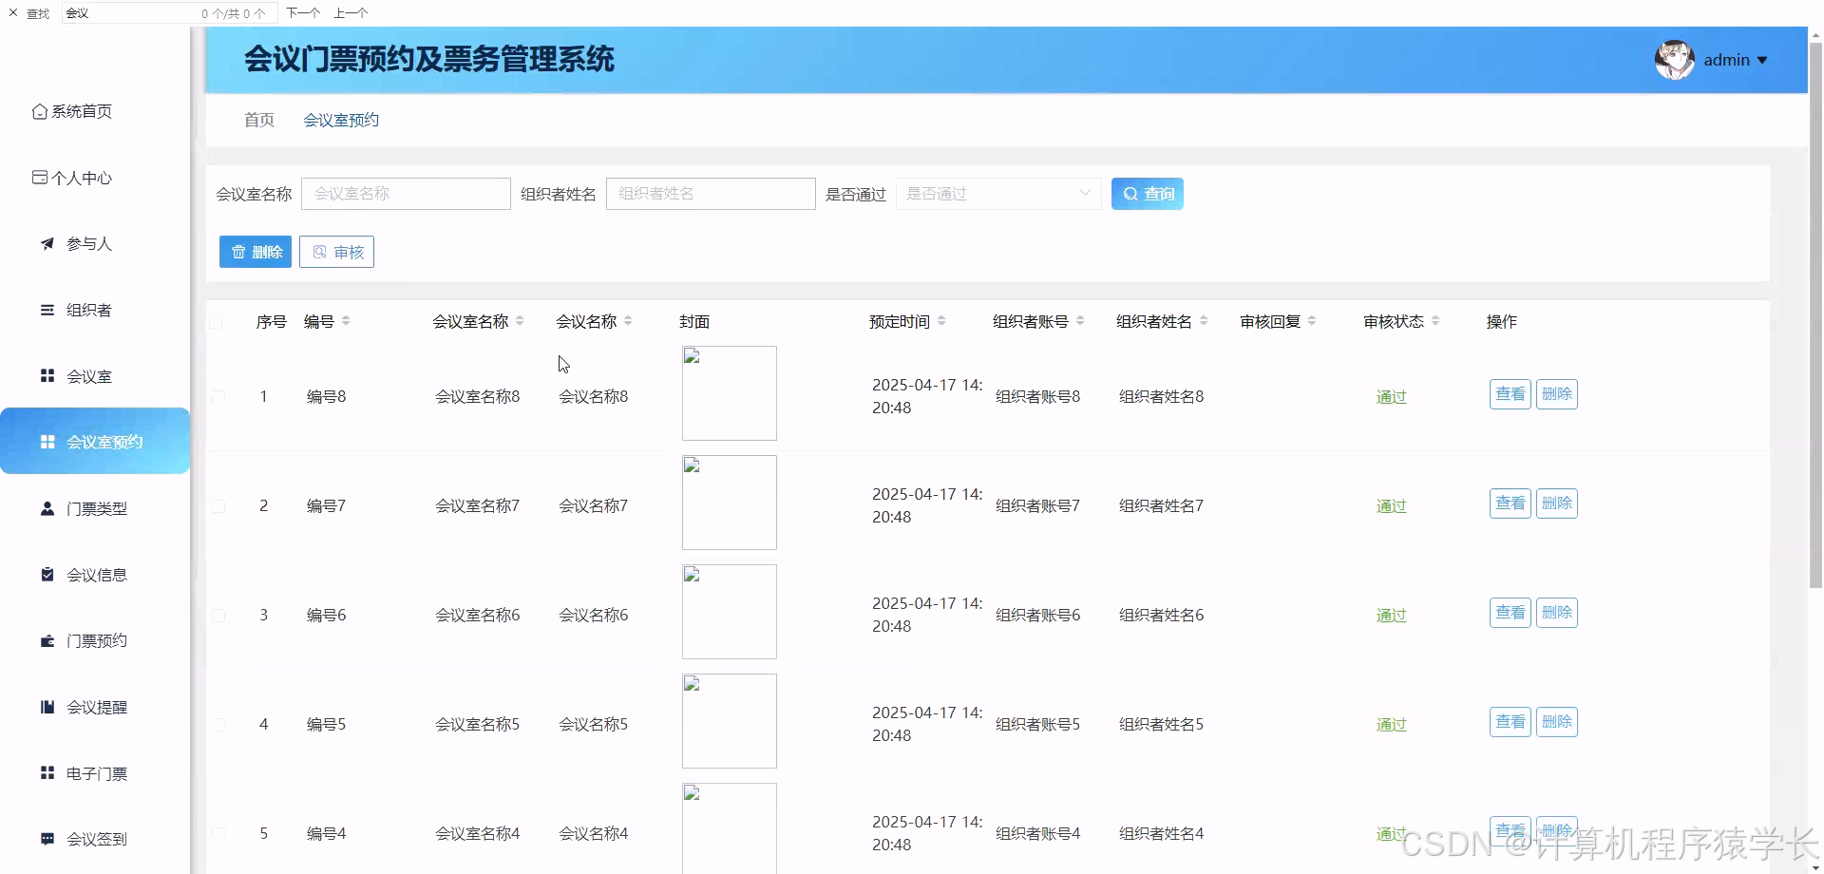The image size is (1824, 874).
Task: Check the checkbox for row 编号8
Action: coord(217,397)
